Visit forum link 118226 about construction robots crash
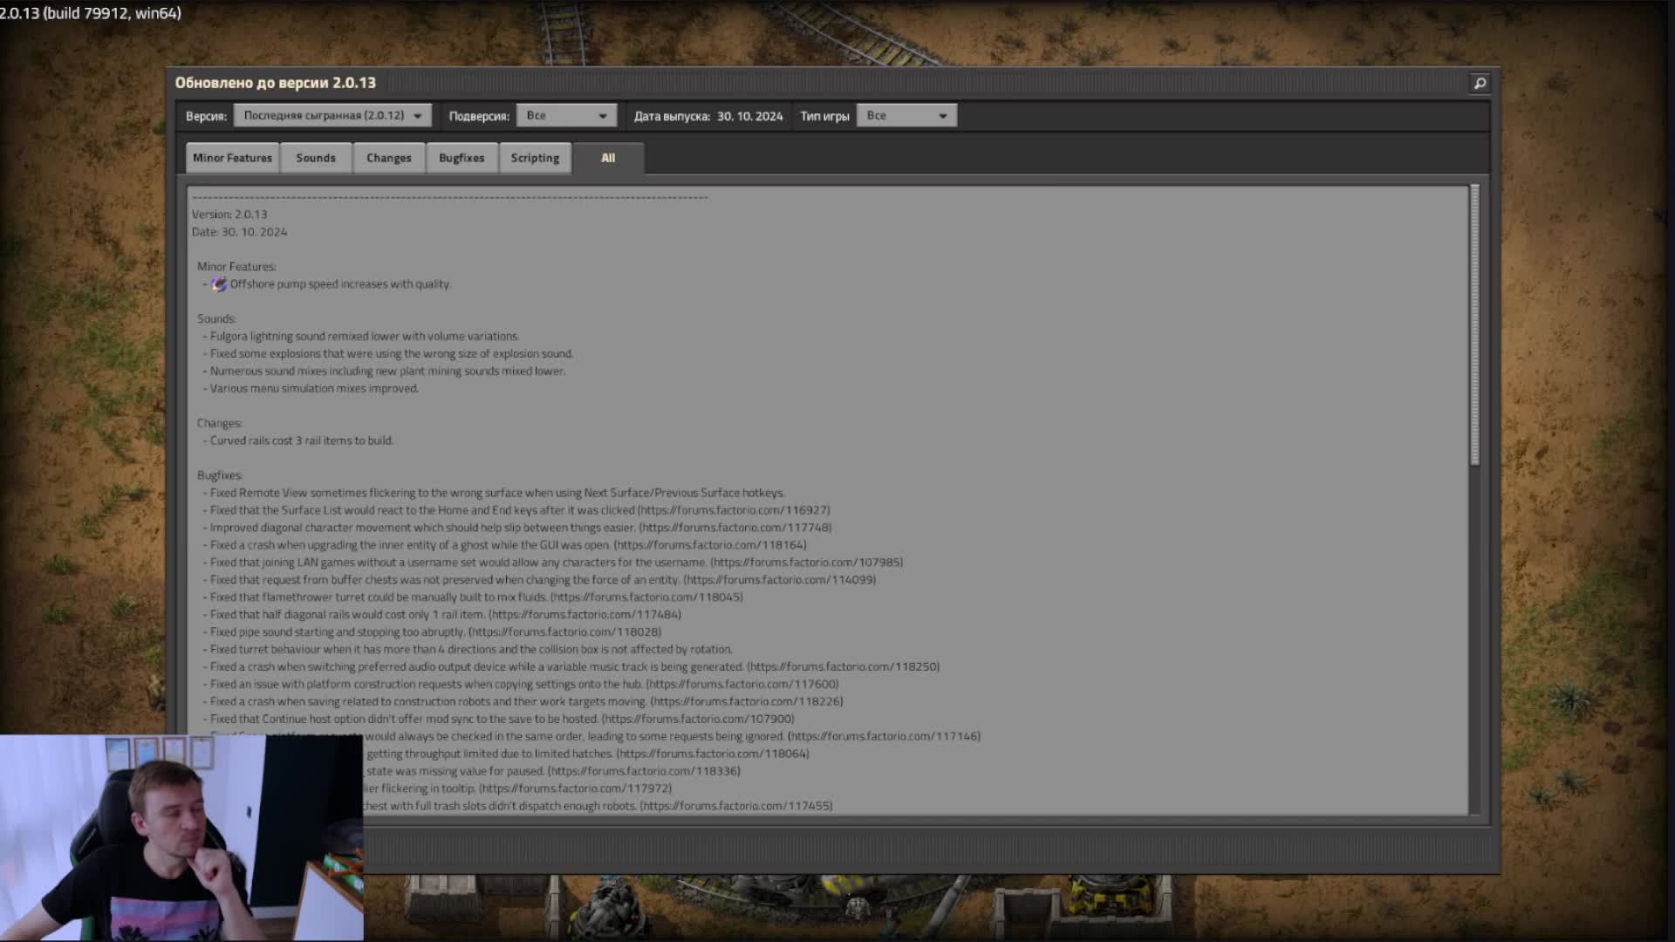Screen dimensions: 1675x942 (x=747, y=702)
